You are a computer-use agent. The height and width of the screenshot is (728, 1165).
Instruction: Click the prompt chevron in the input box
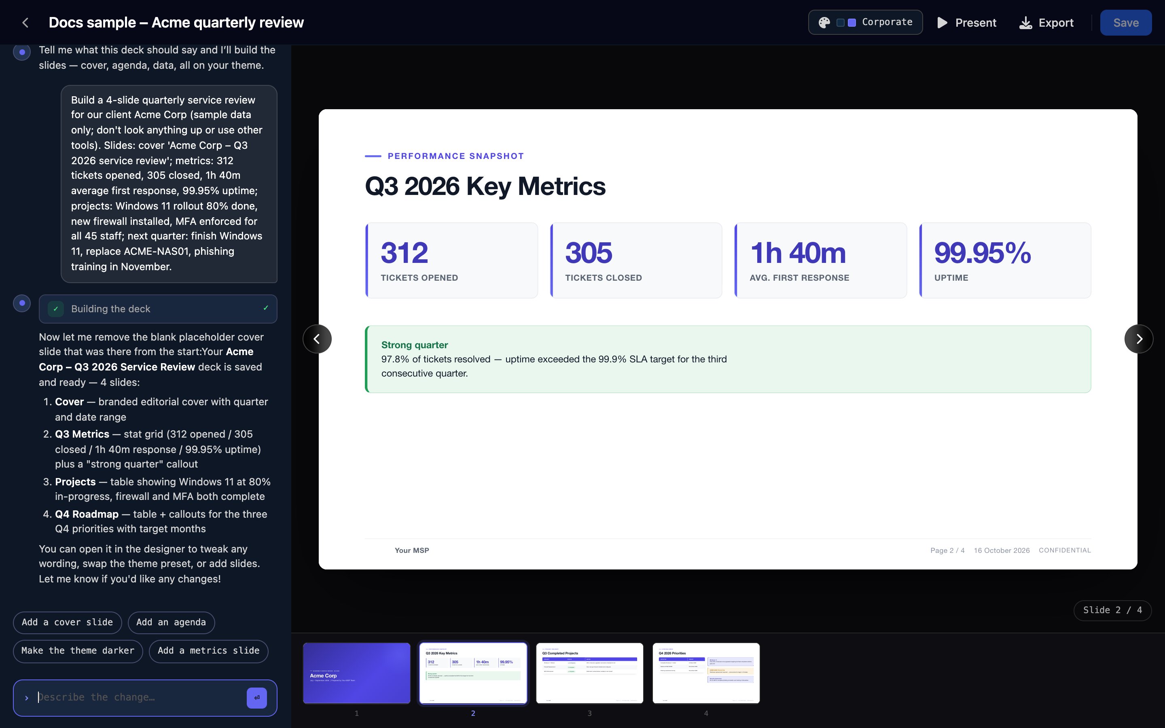(x=26, y=698)
